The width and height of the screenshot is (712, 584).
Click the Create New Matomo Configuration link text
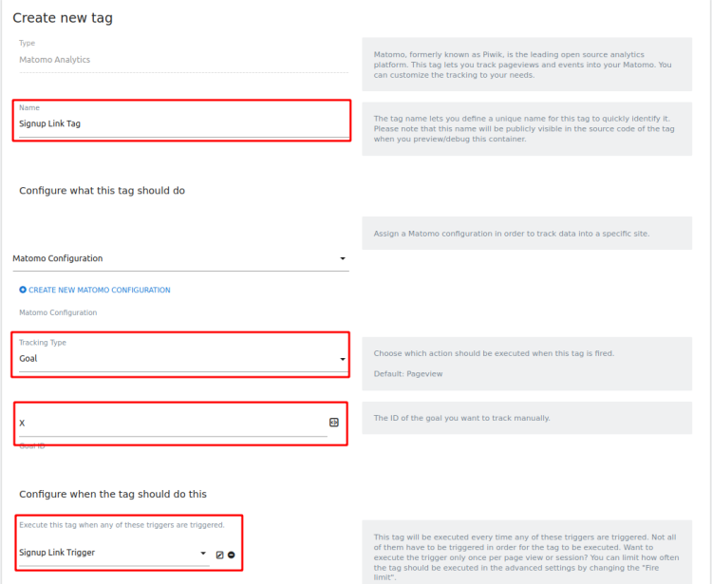[x=100, y=290]
